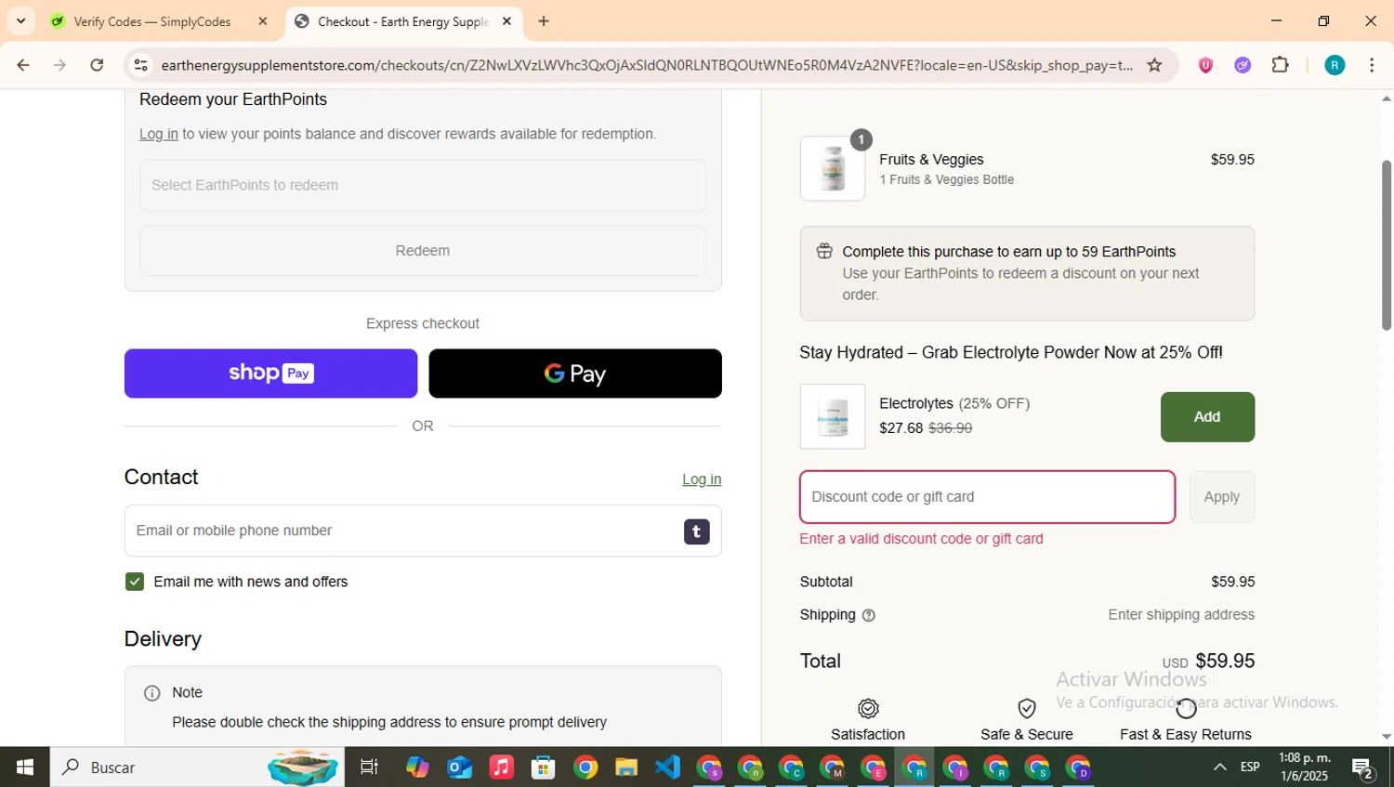Click ESP language indicator
The height and width of the screenshot is (787, 1394).
pos(1250,767)
